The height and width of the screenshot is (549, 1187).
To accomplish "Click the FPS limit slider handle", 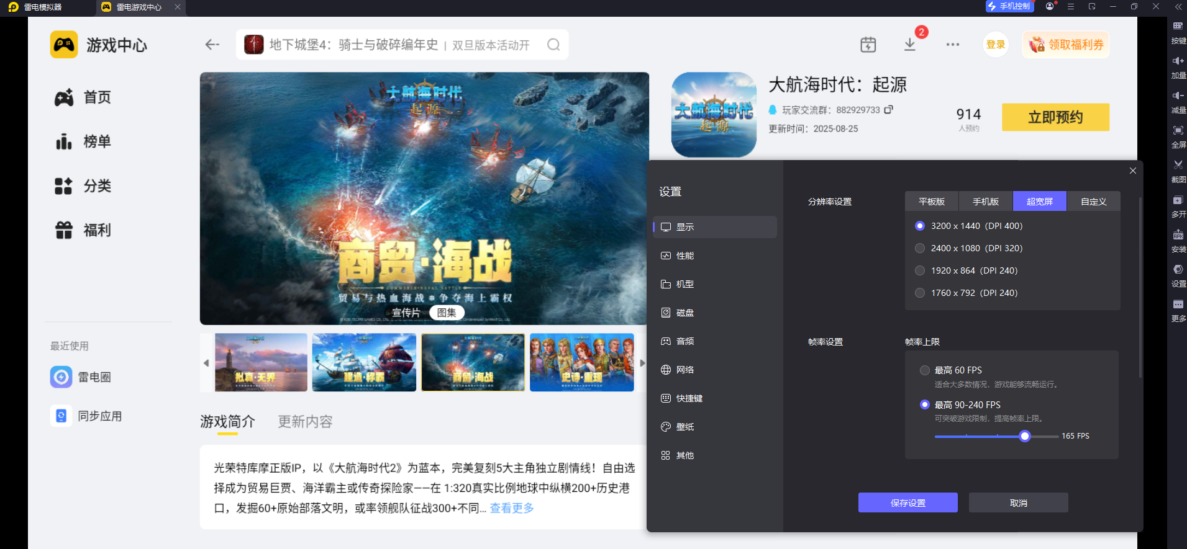I will [x=1025, y=436].
